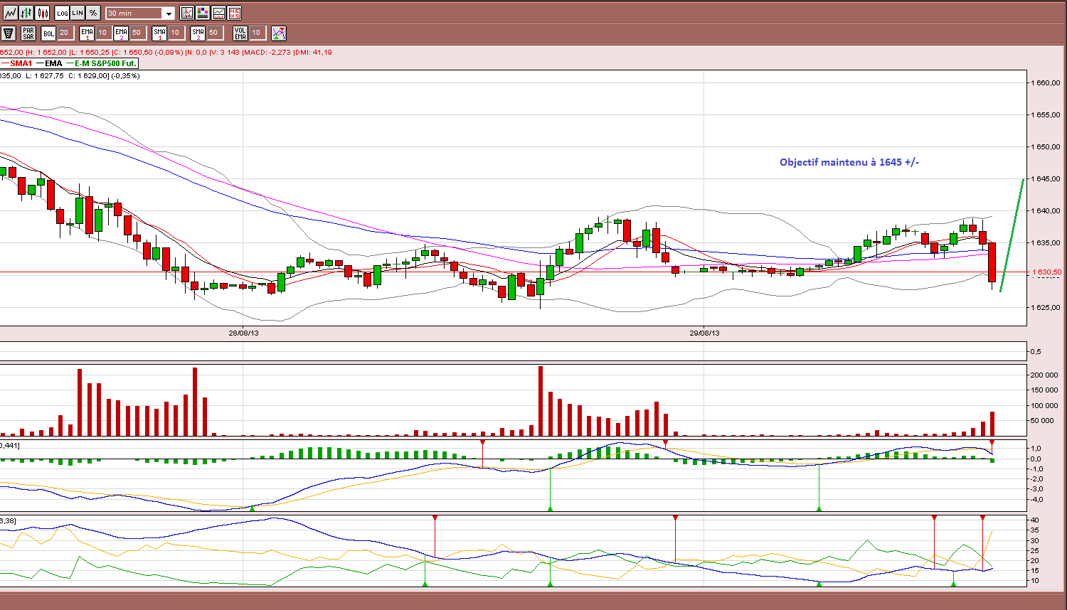Toggle the BOL Bollinger bands indicator
1067x610 pixels.
click(48, 33)
